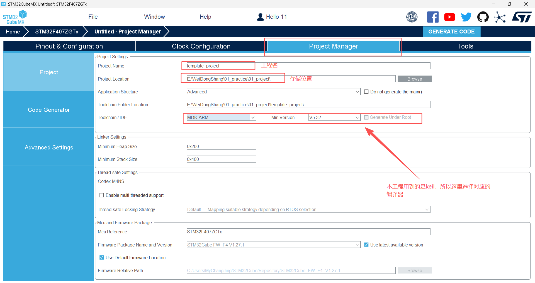This screenshot has width=535, height=283.
Task: Click the user account icon beside Hello 11
Action: pos(260,17)
